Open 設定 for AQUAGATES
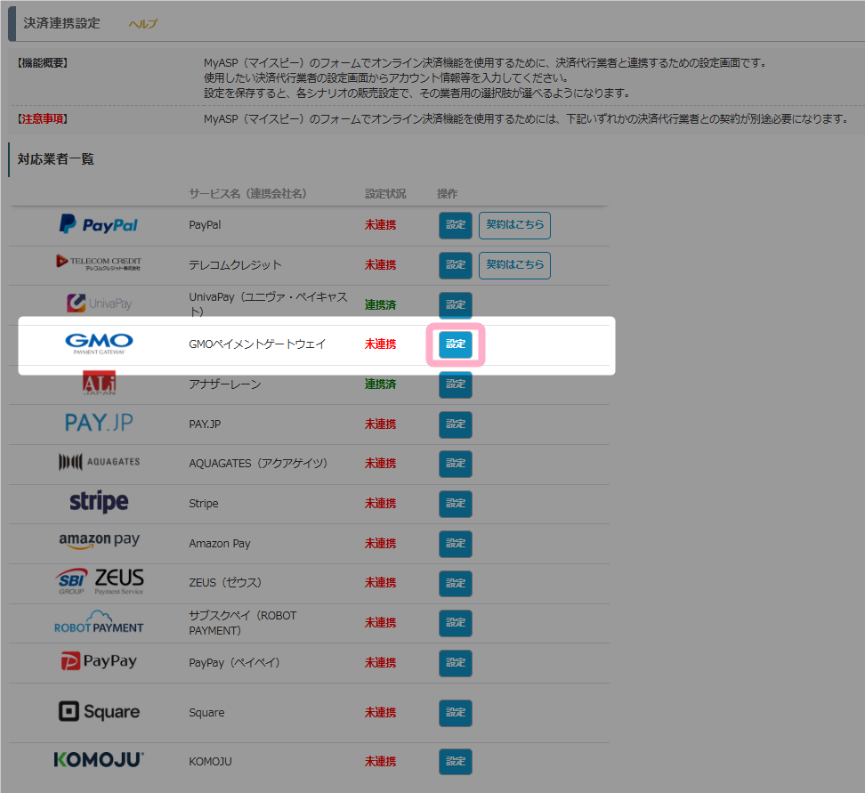This screenshot has width=865, height=793. pyautogui.click(x=456, y=464)
